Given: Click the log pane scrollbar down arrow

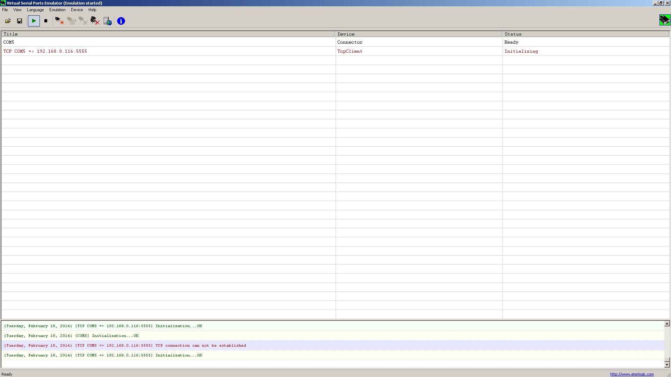Looking at the screenshot, I should point(668,365).
